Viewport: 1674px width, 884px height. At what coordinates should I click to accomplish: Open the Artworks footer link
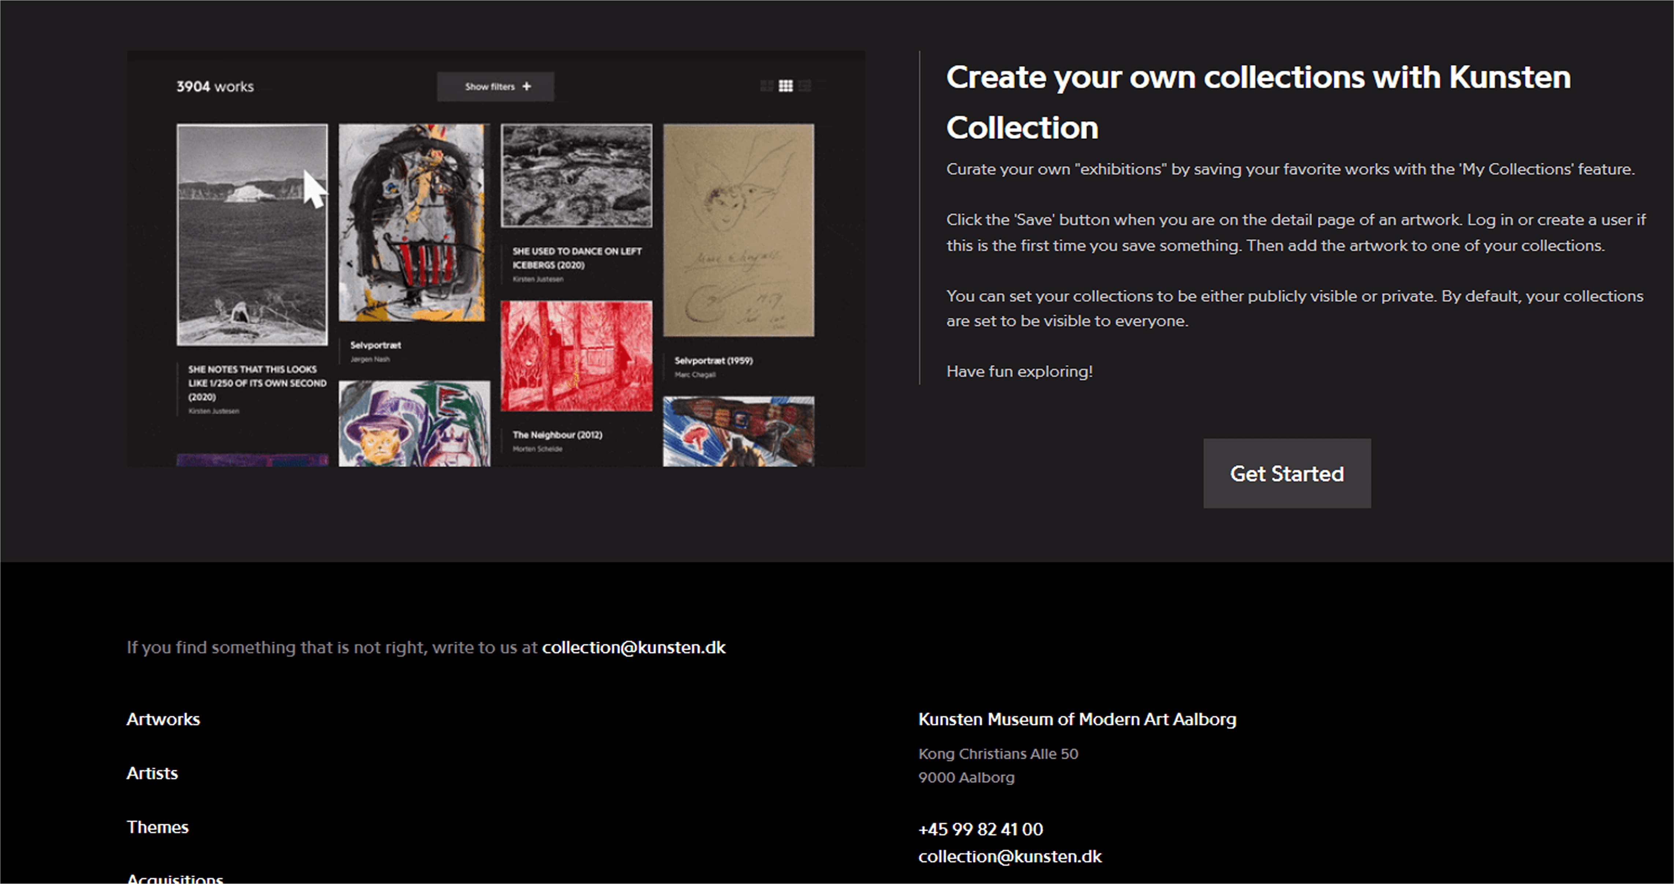click(163, 719)
